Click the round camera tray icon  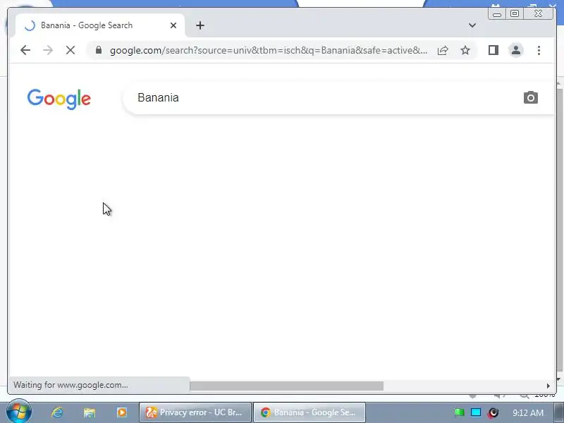493,412
